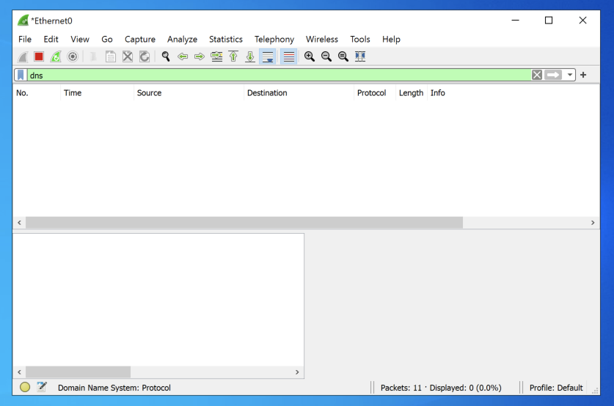Close this capture file icon
Screen dimensions: 614x406
(128, 56)
